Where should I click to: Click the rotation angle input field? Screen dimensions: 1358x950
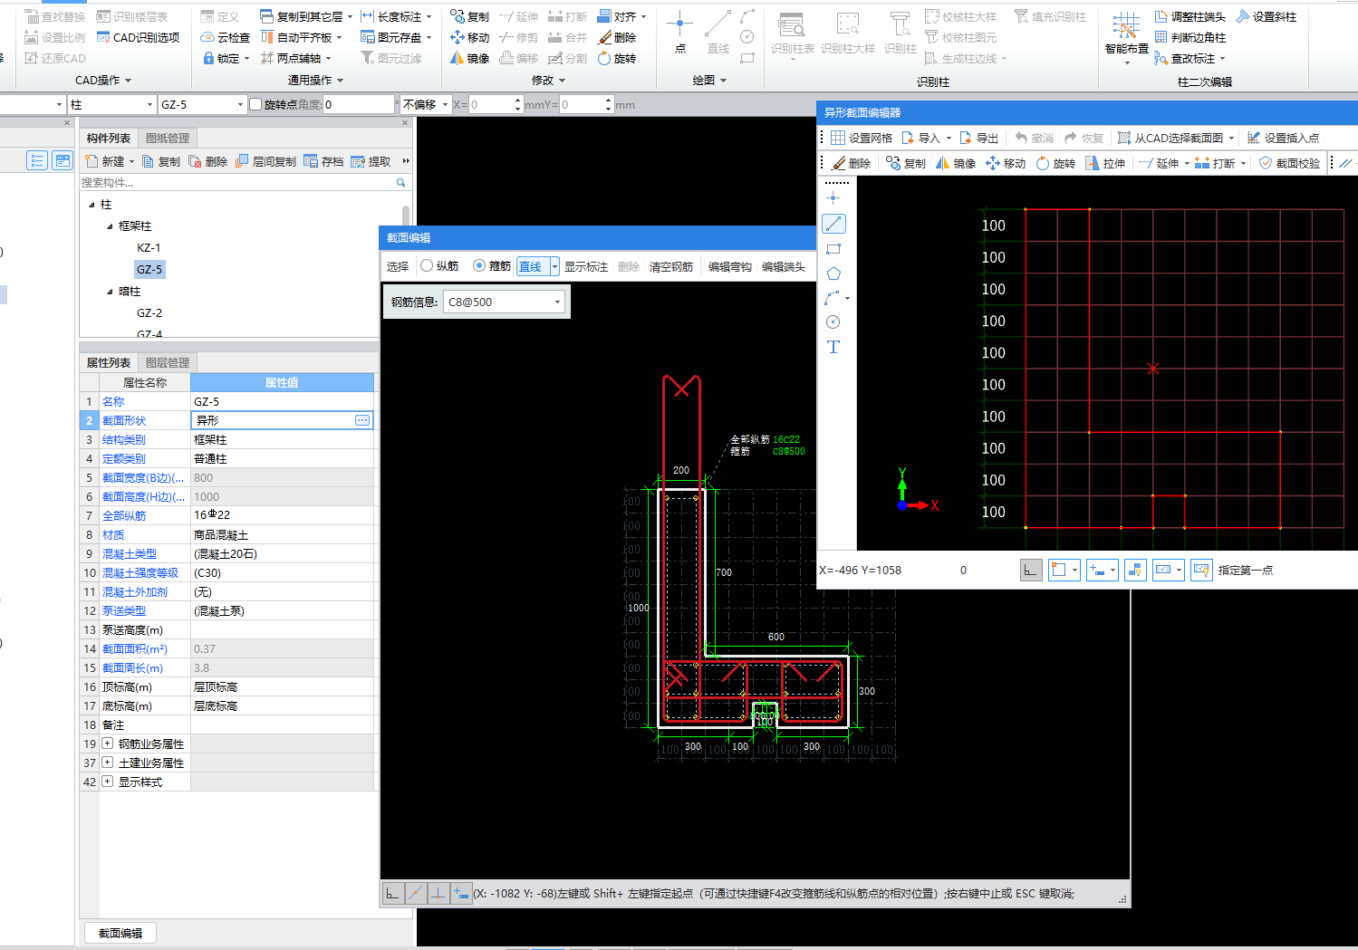coord(358,105)
